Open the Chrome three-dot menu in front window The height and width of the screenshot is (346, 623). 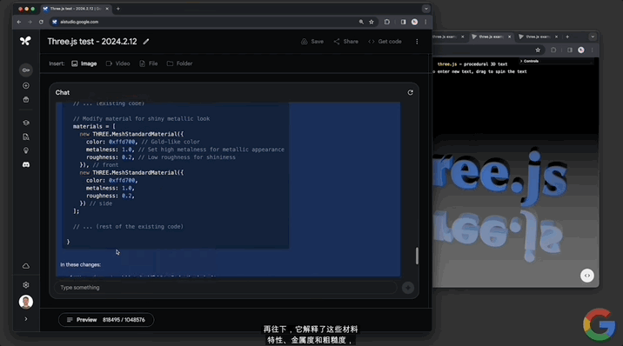point(425,23)
